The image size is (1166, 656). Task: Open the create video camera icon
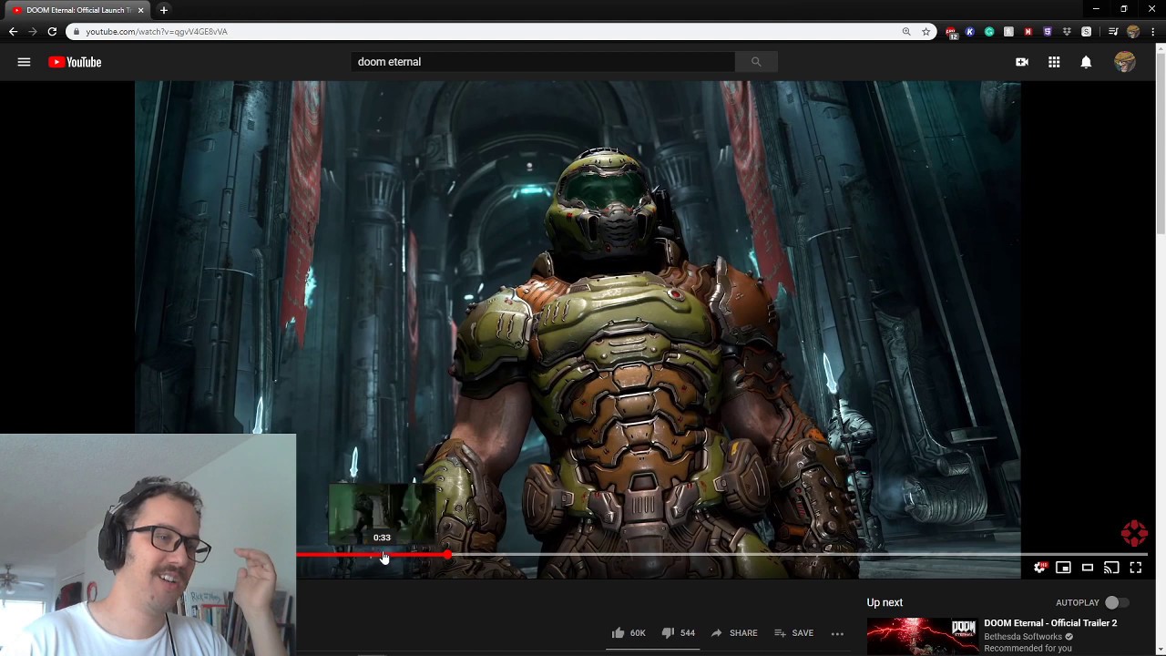[x=1022, y=62]
